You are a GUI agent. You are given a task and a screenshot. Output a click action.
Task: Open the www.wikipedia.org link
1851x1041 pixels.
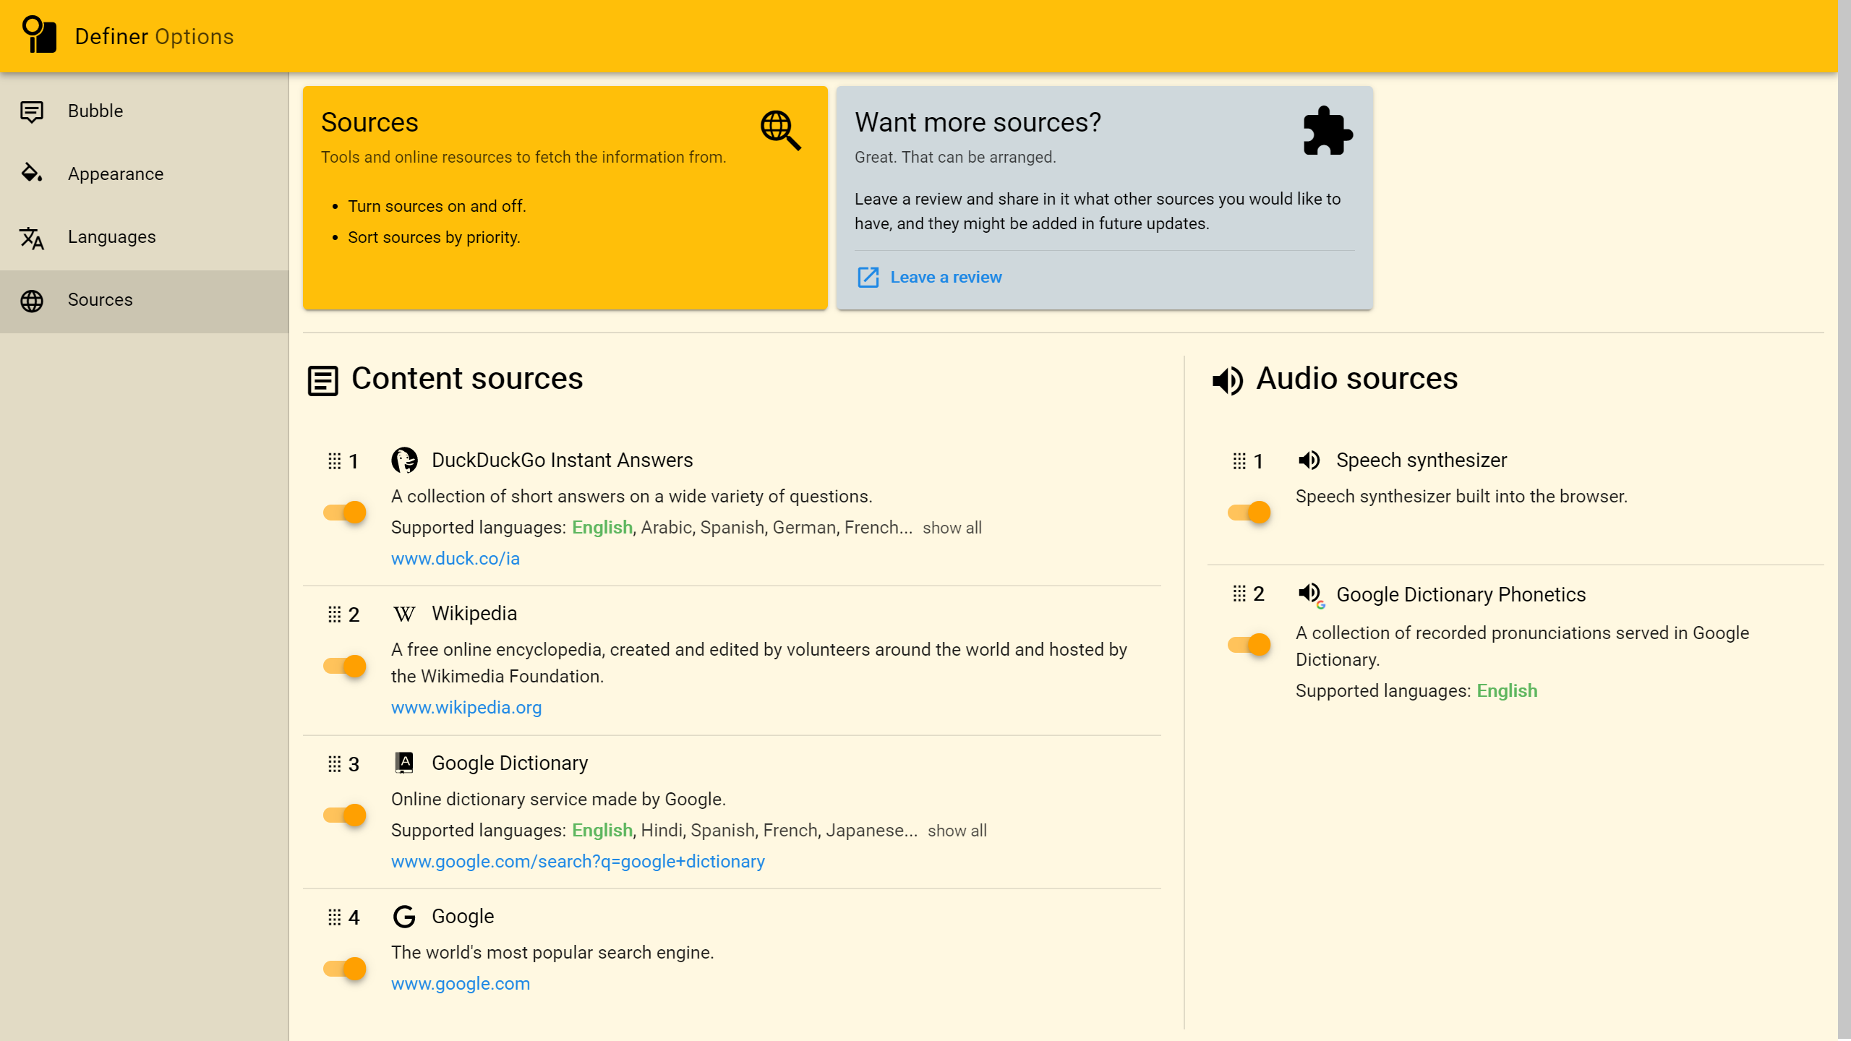466,708
